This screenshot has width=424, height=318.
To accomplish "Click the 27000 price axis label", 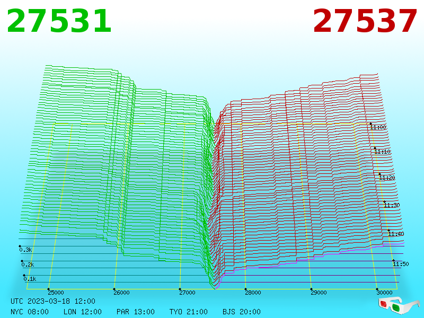I will coord(187,293).
